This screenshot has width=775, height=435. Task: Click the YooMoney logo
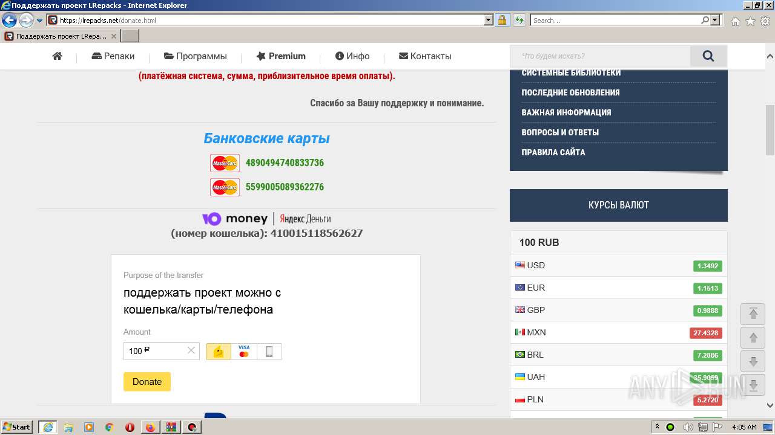click(235, 219)
